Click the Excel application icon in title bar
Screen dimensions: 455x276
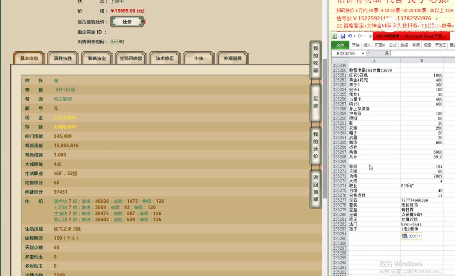pyautogui.click(x=334, y=36)
